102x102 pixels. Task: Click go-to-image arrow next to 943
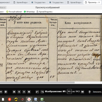coord(82,92)
